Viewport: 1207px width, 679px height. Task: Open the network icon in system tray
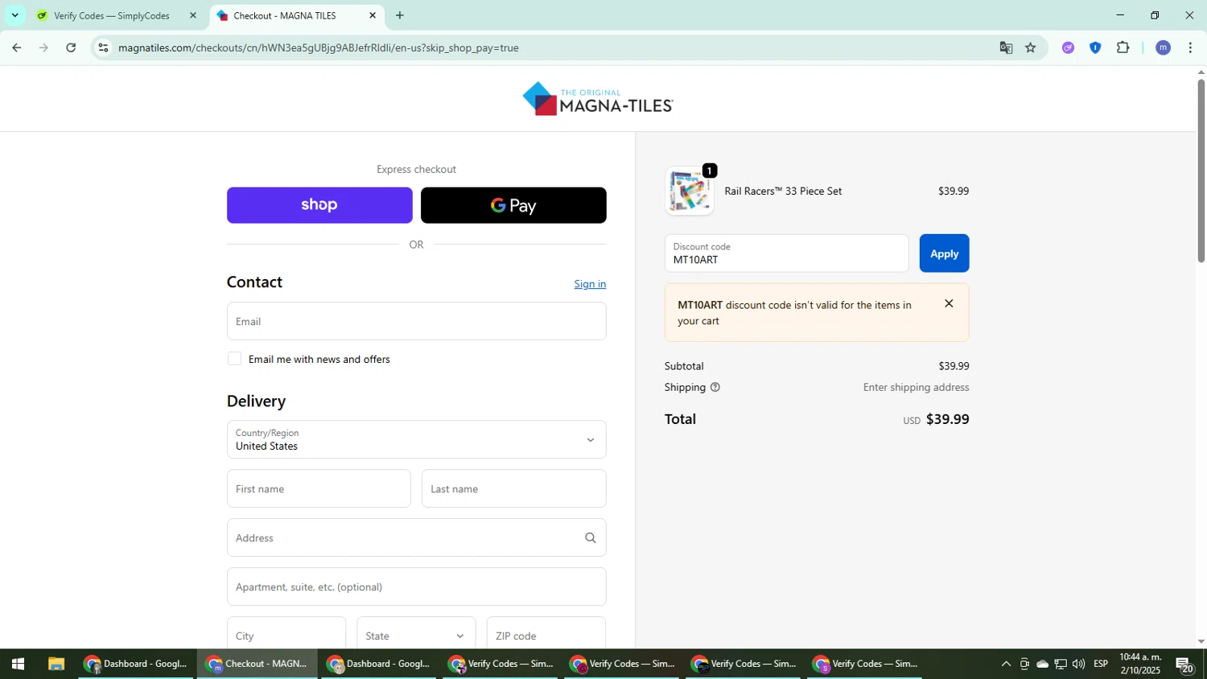point(1061,664)
